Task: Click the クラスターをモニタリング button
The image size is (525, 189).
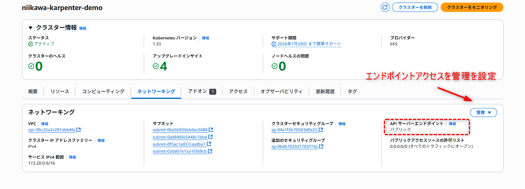Action: pyautogui.click(x=472, y=7)
